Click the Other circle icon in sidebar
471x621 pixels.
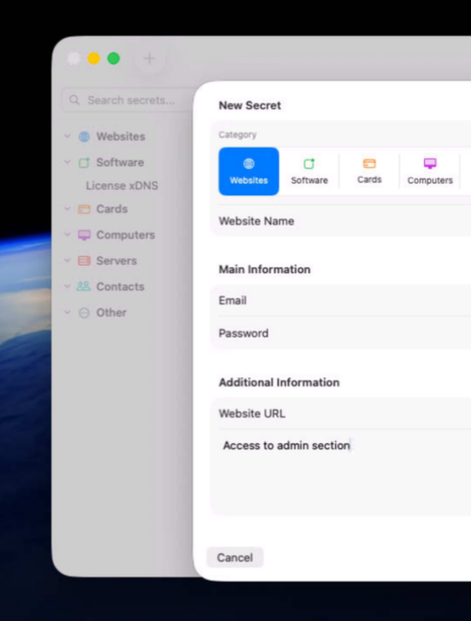click(84, 313)
